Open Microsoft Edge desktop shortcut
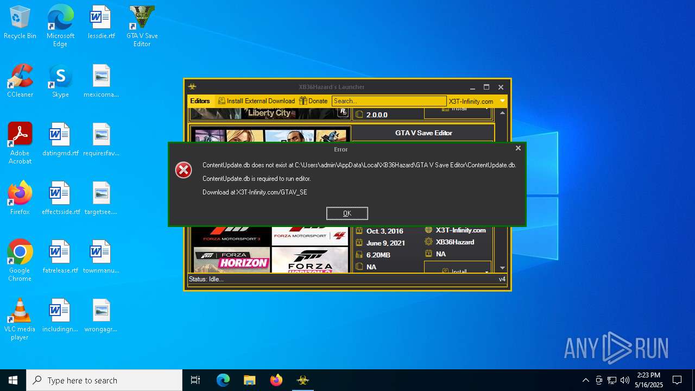Viewport: 695px width, 391px height. pyautogui.click(x=60, y=26)
